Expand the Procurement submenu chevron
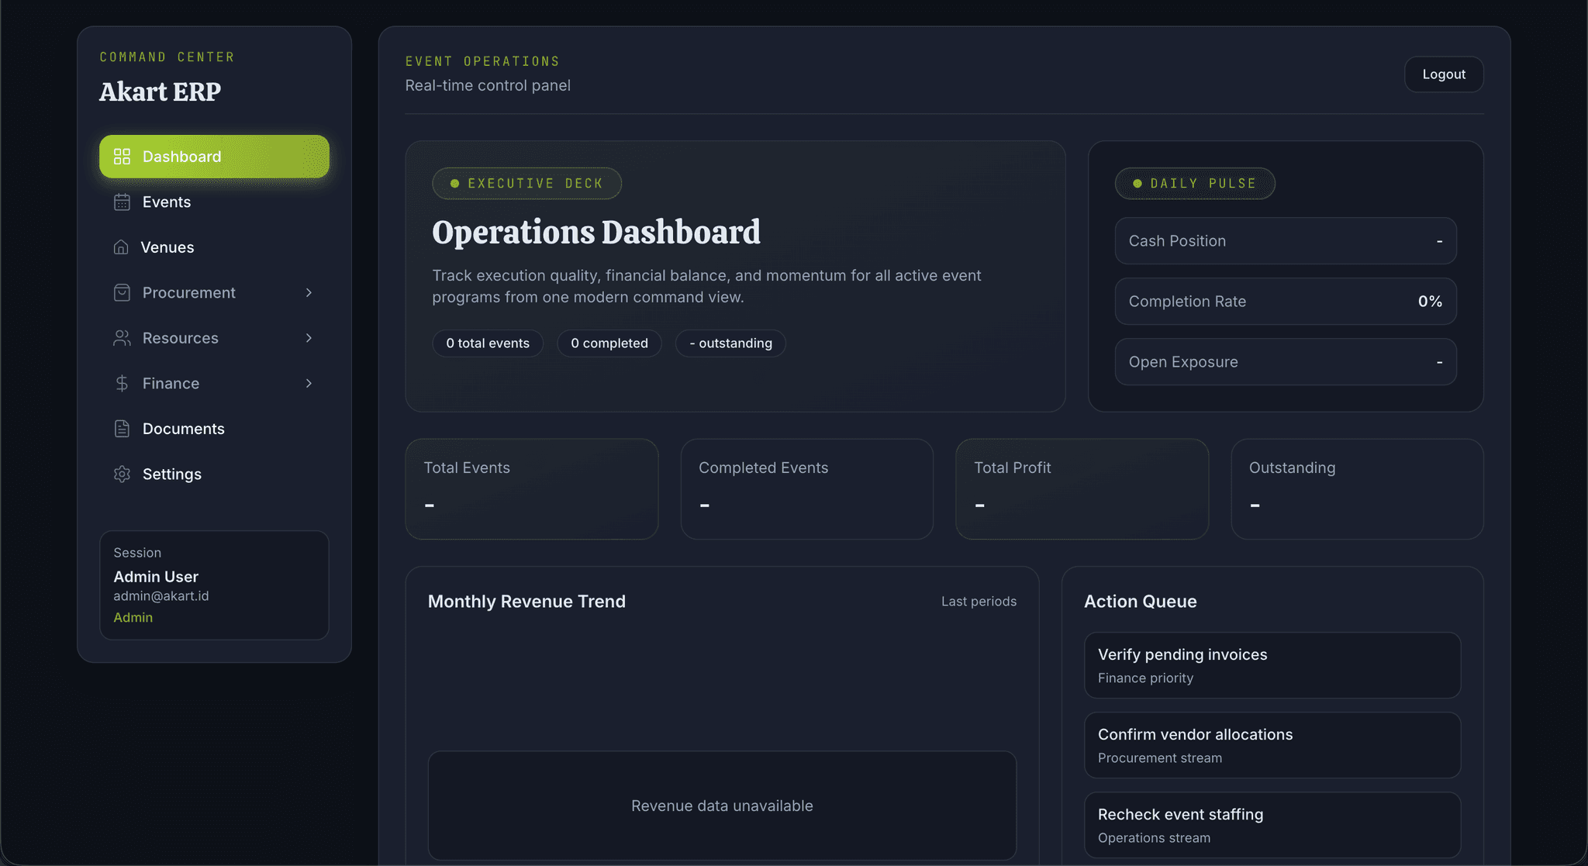Screen dimensions: 1588x866 (309, 293)
